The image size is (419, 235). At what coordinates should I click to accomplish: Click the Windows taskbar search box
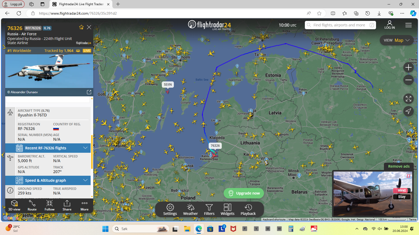(x=141, y=229)
